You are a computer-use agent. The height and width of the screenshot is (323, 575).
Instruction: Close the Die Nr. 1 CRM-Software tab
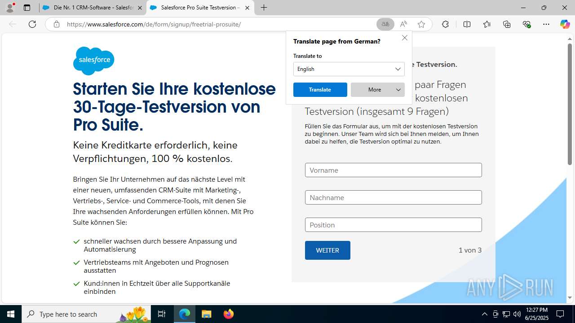(140, 8)
